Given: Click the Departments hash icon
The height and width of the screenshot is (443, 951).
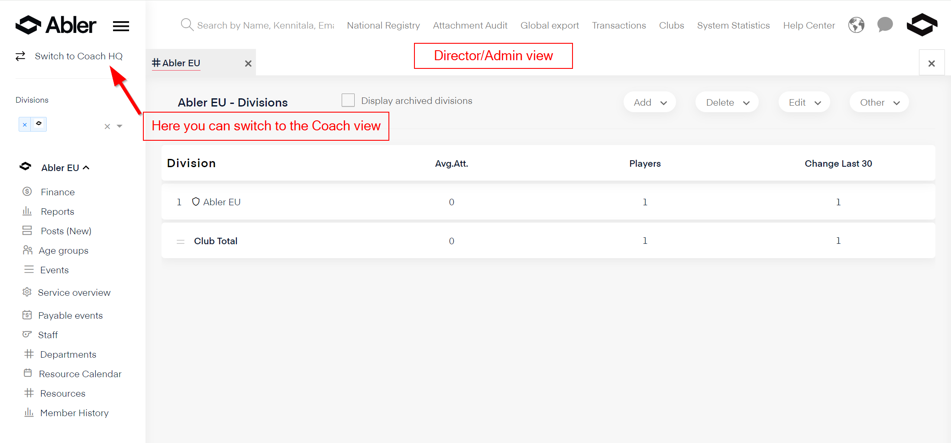Looking at the screenshot, I should point(29,354).
